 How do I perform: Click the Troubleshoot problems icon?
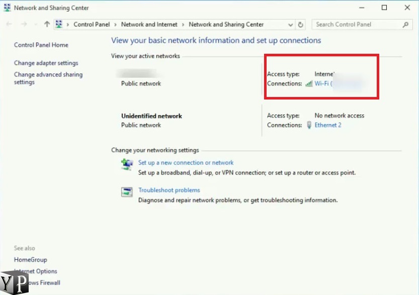click(x=127, y=191)
